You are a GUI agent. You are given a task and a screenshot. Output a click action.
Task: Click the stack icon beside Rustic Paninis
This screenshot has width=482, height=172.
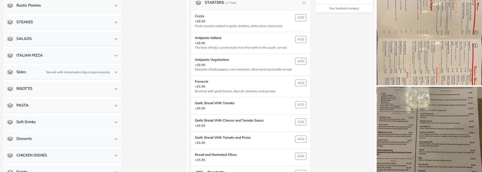point(10,6)
